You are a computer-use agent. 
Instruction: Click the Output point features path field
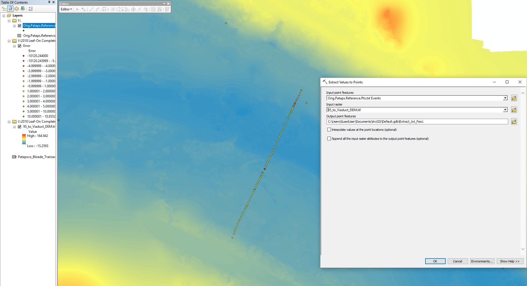click(x=417, y=122)
